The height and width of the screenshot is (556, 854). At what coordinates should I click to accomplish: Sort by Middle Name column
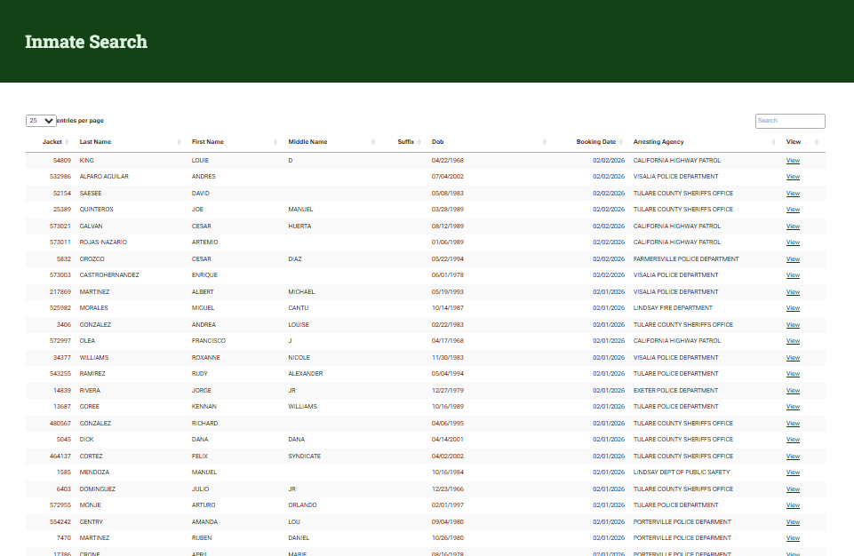point(307,142)
